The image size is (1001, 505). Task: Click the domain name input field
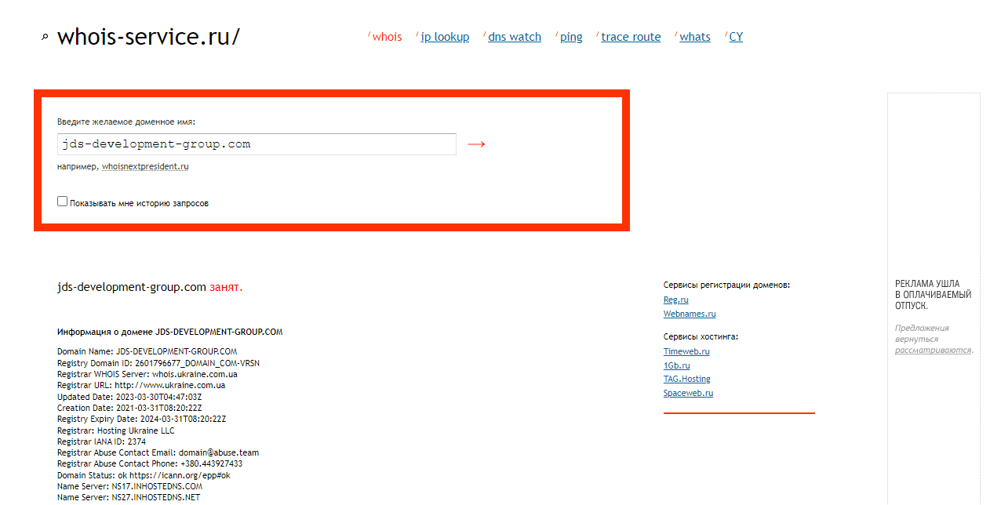(x=257, y=144)
